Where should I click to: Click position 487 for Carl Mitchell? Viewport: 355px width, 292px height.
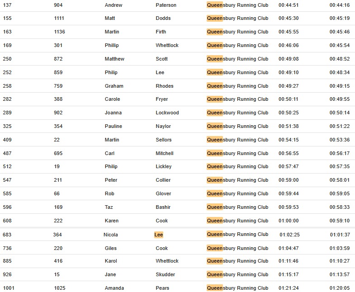7,154
